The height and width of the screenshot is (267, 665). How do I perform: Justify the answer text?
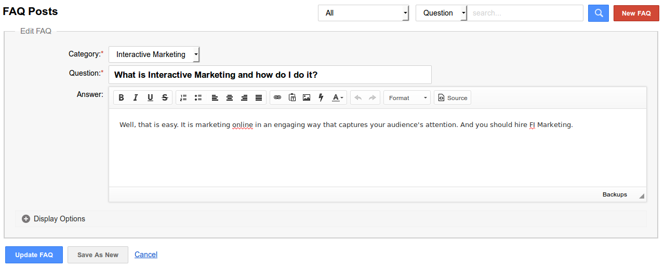click(x=259, y=97)
